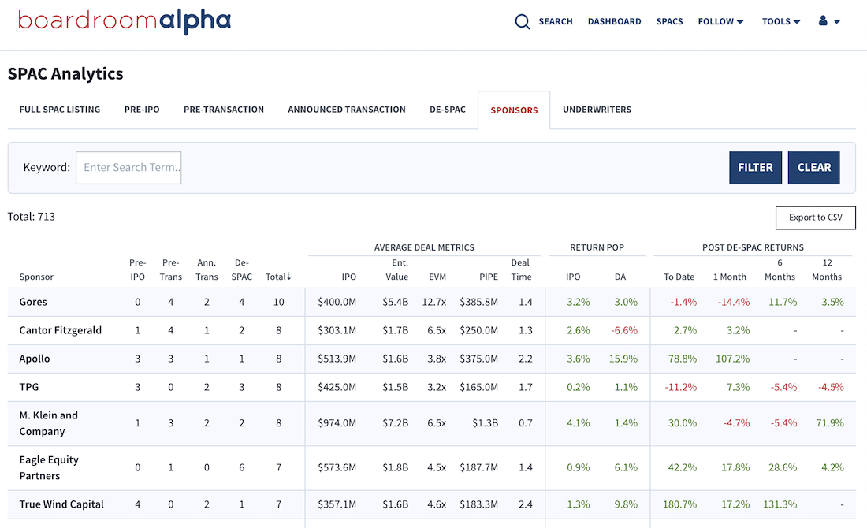This screenshot has width=867, height=528.
Task: Go to DASHBOARD in top navigation
Action: pyautogui.click(x=614, y=21)
